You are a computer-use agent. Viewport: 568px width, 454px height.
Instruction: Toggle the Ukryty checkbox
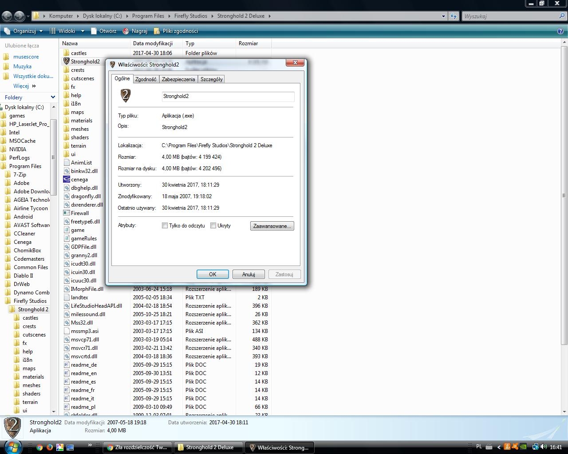(213, 226)
